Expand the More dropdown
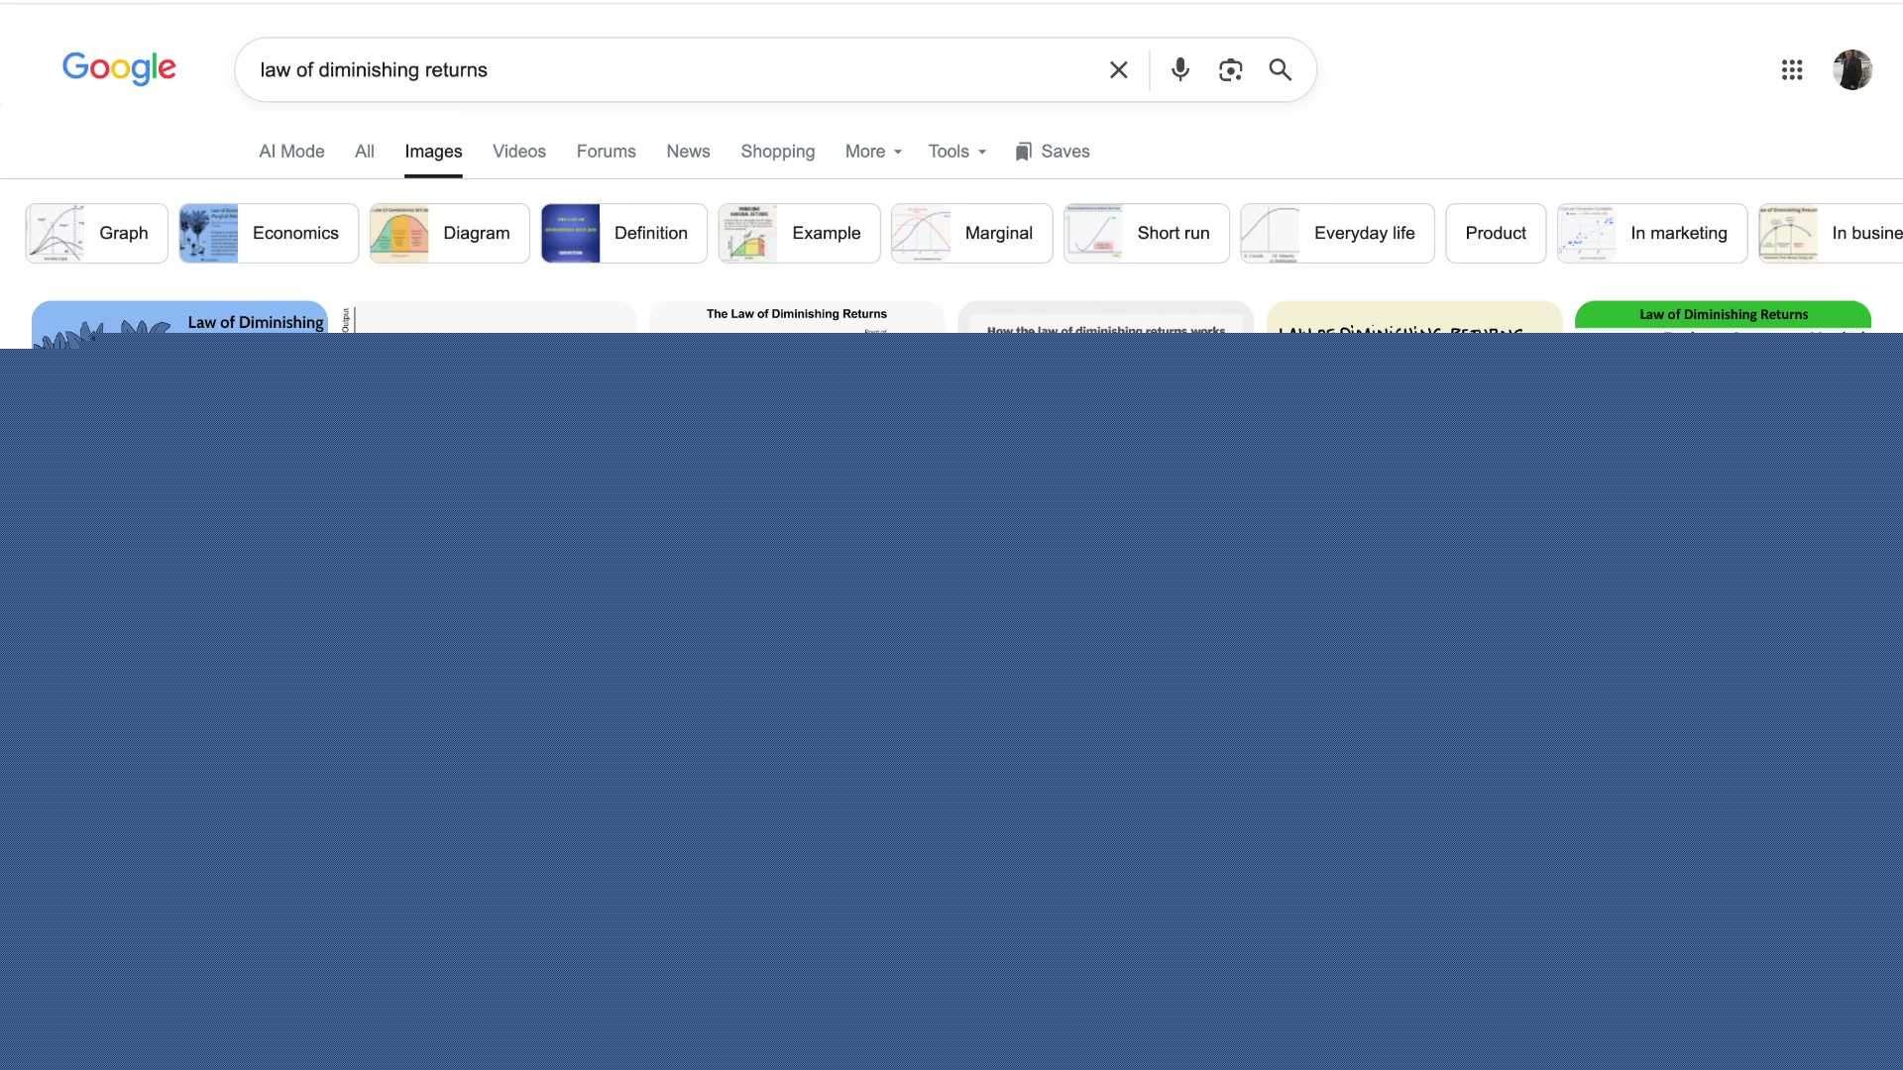 (873, 152)
